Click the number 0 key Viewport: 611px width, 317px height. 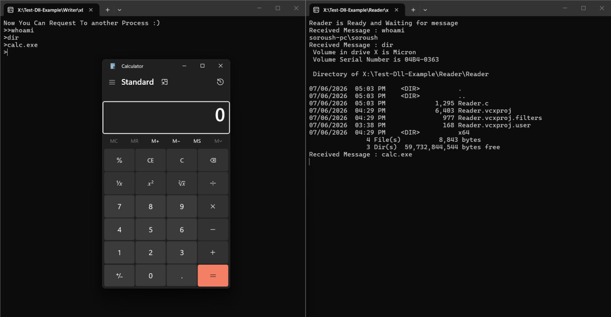coord(150,276)
